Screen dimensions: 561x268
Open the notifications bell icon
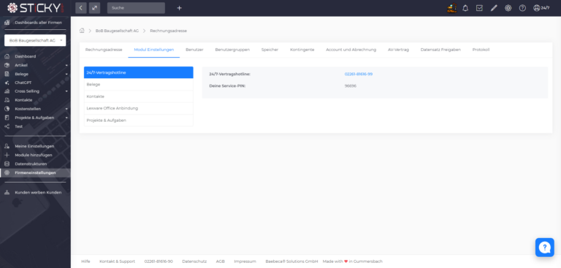pos(465,8)
